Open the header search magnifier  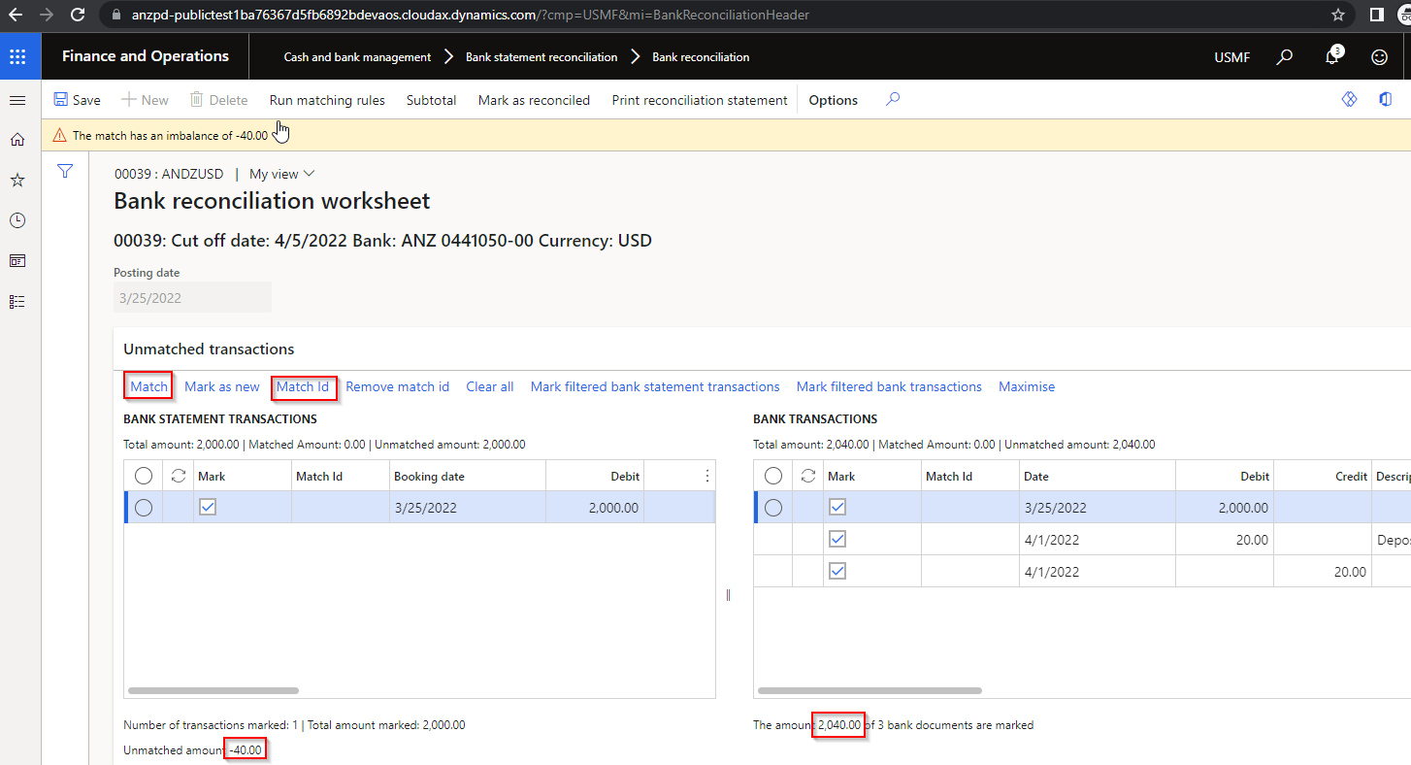1284,57
